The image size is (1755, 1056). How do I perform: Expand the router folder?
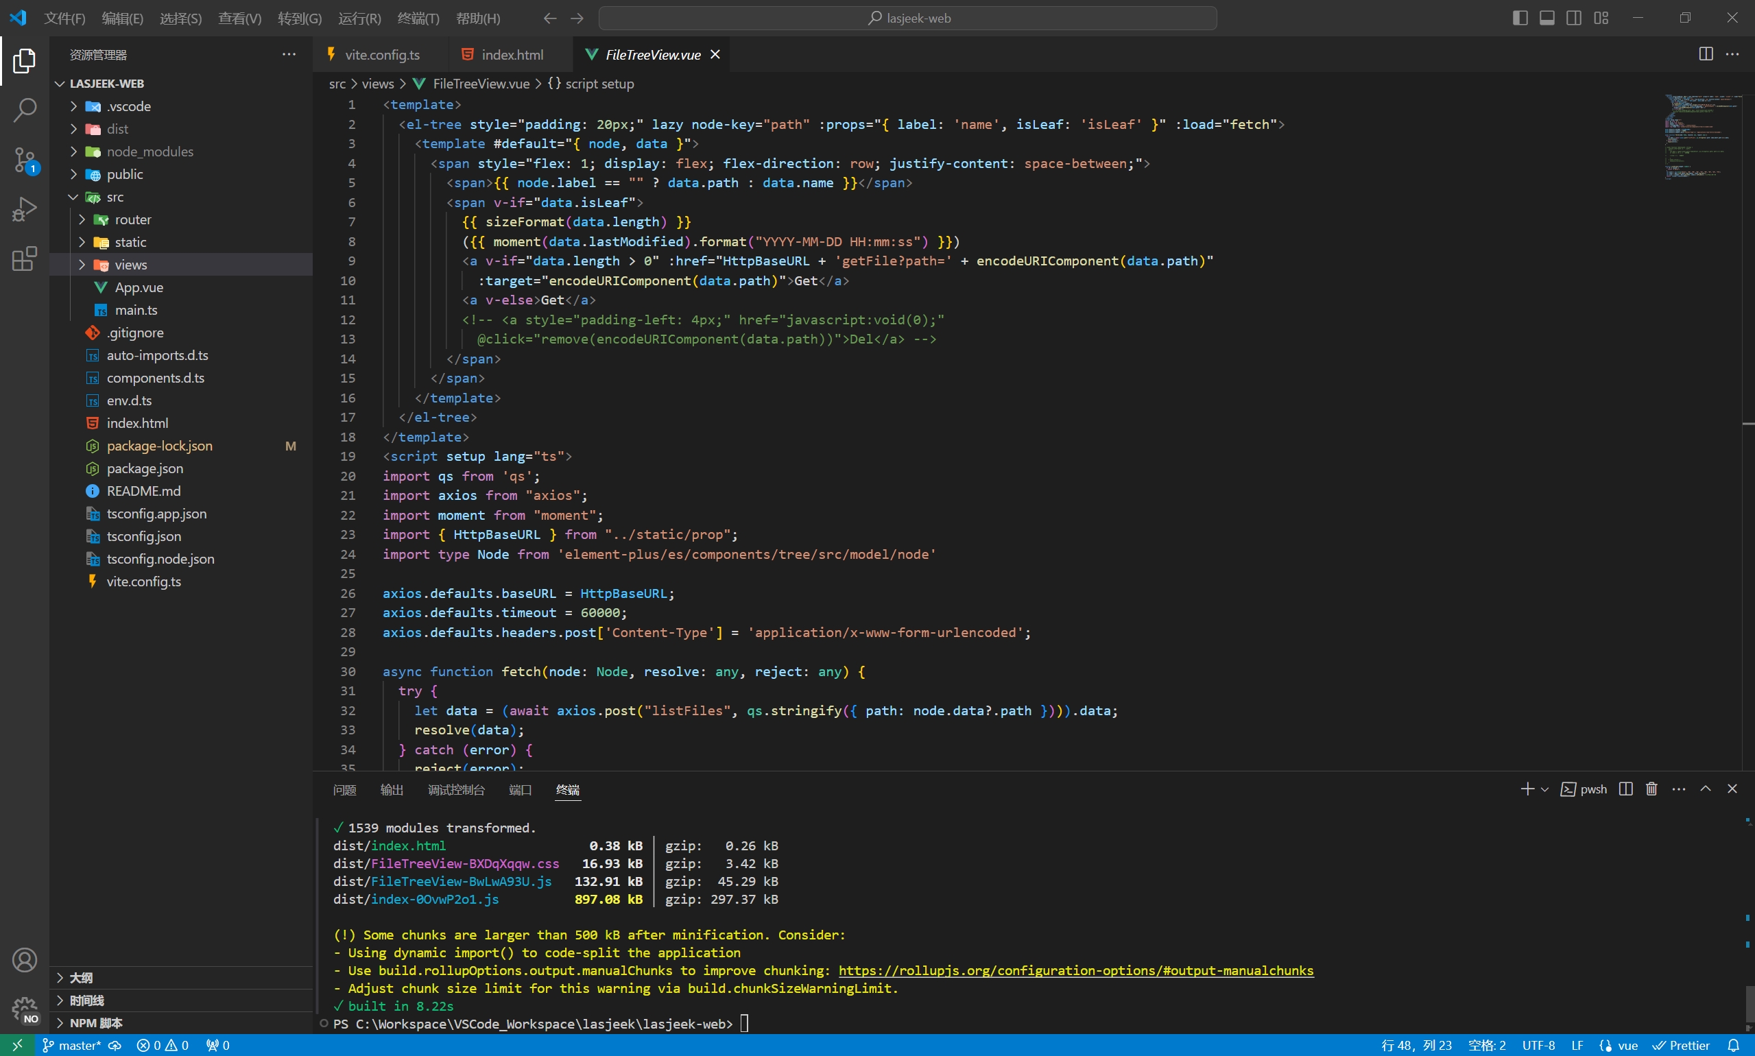(82, 220)
